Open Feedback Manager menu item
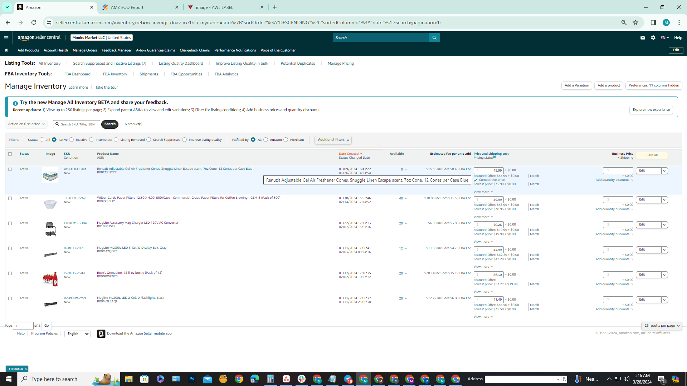Screen dimensions: 687x386 (x=117, y=50)
